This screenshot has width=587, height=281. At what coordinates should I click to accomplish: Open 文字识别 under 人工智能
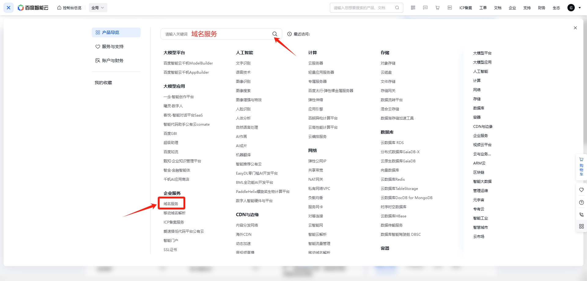[x=243, y=63]
